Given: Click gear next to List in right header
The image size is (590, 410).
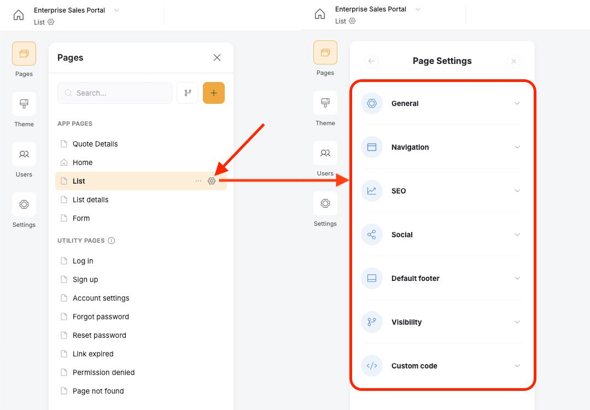Looking at the screenshot, I should point(352,21).
